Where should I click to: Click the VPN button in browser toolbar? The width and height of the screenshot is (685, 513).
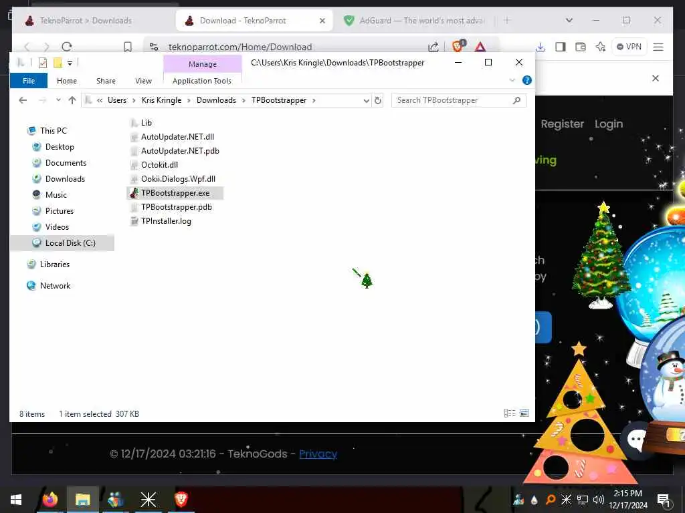click(629, 47)
